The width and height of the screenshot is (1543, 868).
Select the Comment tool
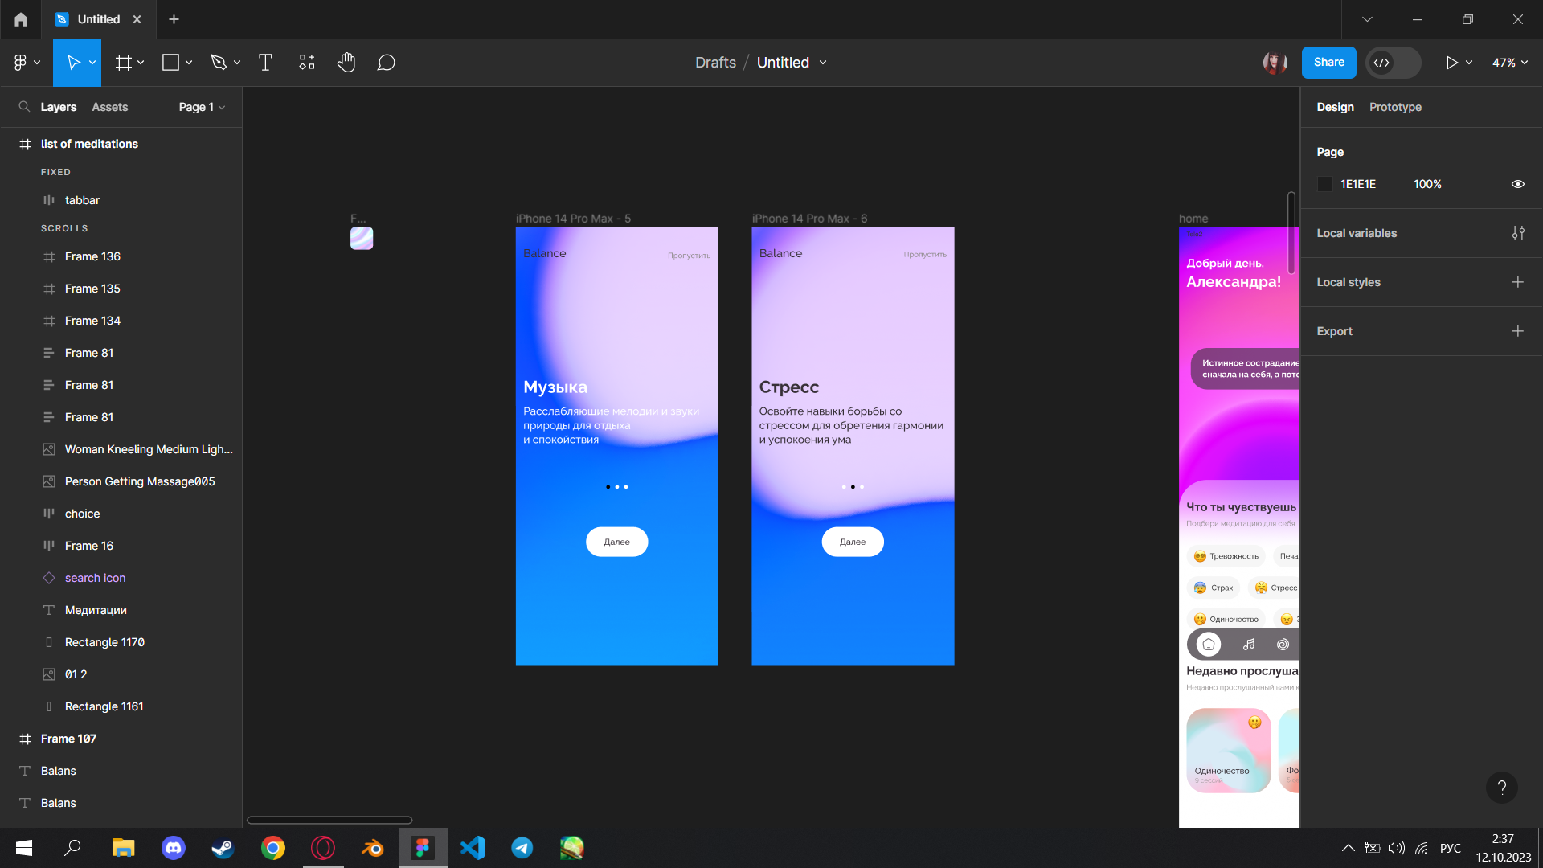[x=386, y=63]
